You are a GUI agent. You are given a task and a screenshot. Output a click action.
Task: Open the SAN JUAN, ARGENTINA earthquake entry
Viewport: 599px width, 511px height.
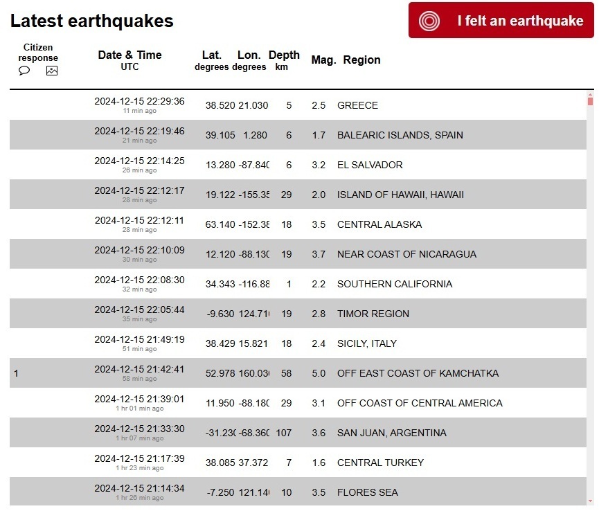(x=391, y=433)
